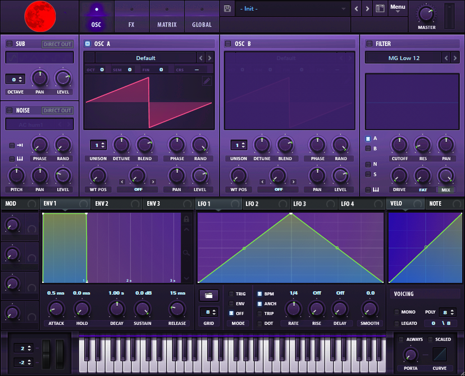This screenshot has height=376, width=465.
Task: Enable LFO TRIG mode
Action: pos(231,294)
